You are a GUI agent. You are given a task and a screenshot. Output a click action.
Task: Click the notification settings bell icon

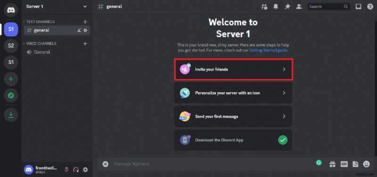point(276,7)
